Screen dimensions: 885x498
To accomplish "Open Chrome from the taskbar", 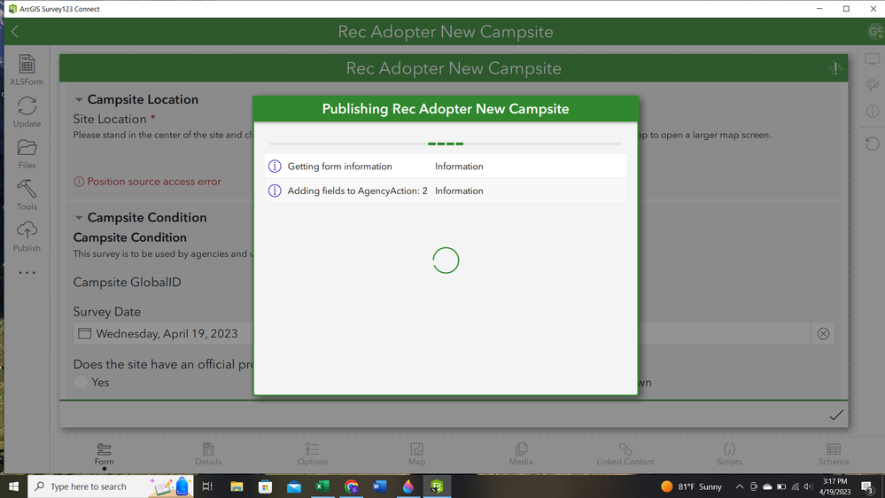I will click(x=351, y=486).
